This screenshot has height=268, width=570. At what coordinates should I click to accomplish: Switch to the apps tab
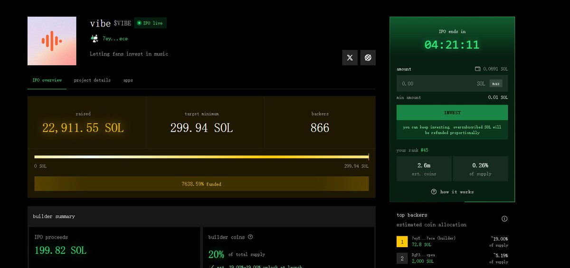click(x=128, y=80)
